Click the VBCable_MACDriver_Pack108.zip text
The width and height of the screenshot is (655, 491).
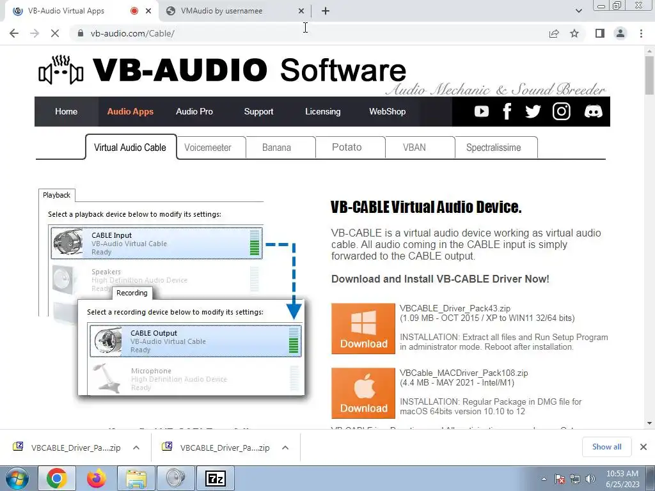(x=464, y=373)
